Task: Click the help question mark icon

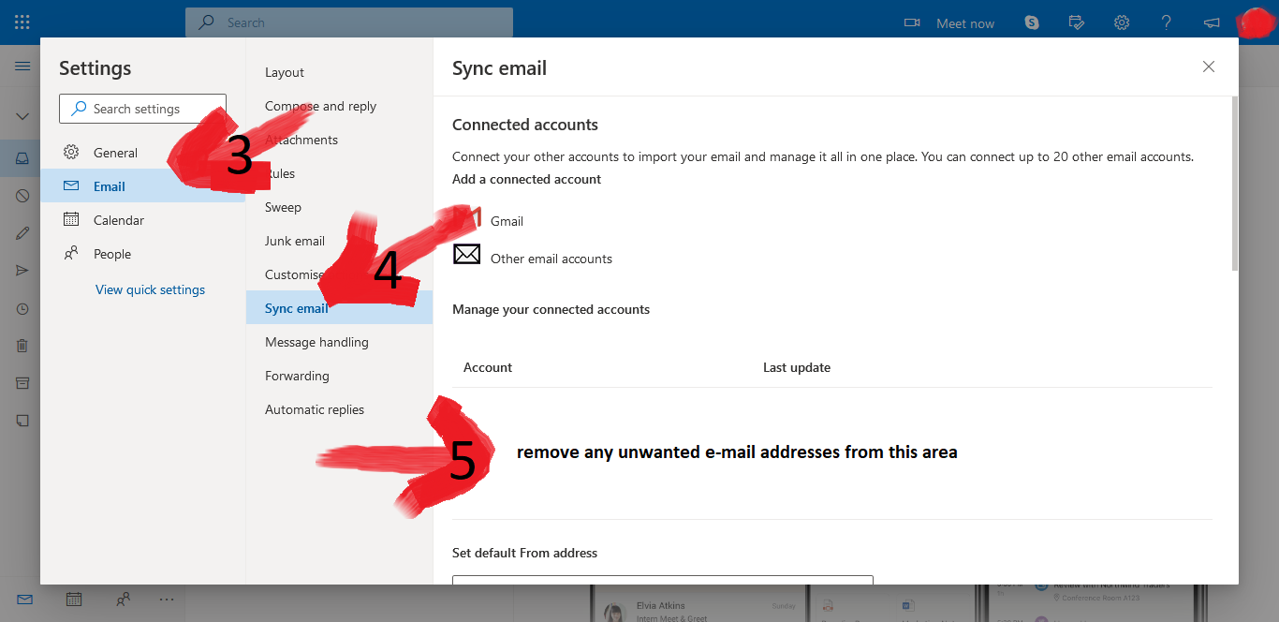Action: tap(1166, 22)
